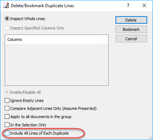Click the notepad app icon in title bar
The height and width of the screenshot is (140, 153).
(x=6, y=6)
